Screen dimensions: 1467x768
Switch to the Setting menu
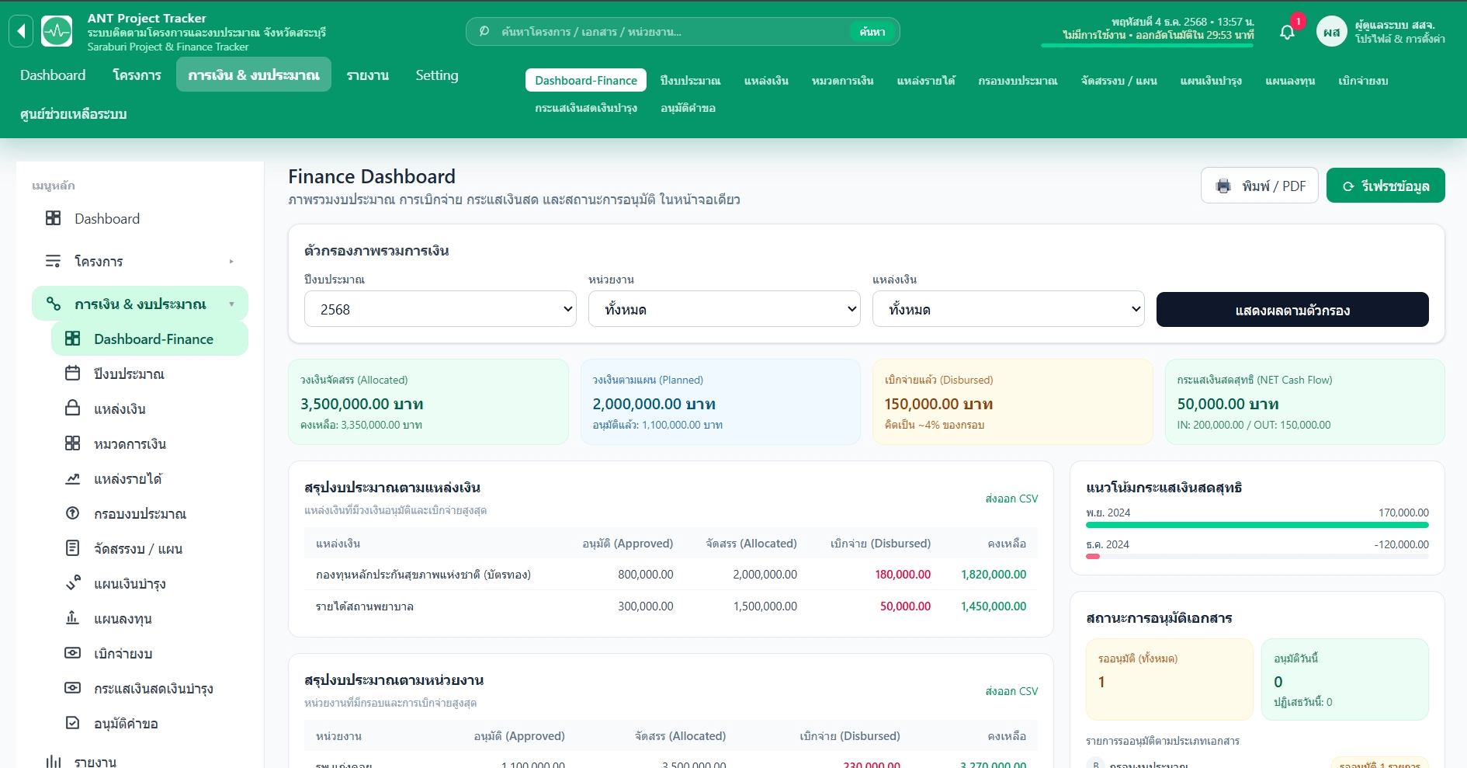[x=437, y=75]
